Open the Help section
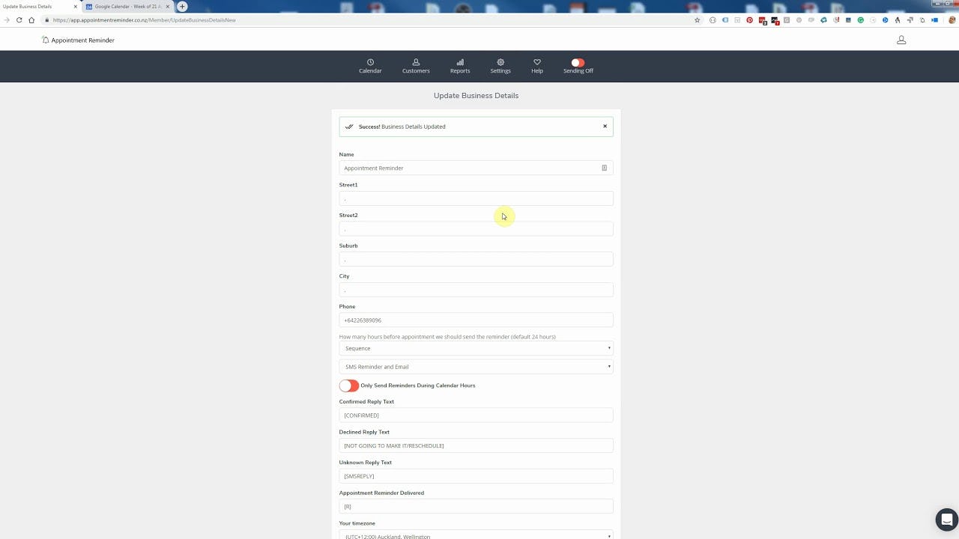This screenshot has width=959, height=539. click(536, 66)
